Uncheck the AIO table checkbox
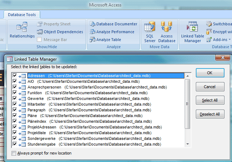The height and width of the screenshot is (162, 232). point(15,81)
